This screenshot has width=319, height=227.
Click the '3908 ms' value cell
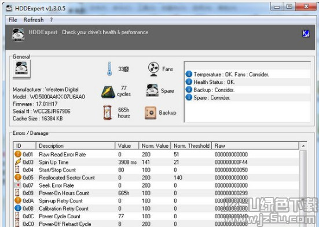pos(127,162)
